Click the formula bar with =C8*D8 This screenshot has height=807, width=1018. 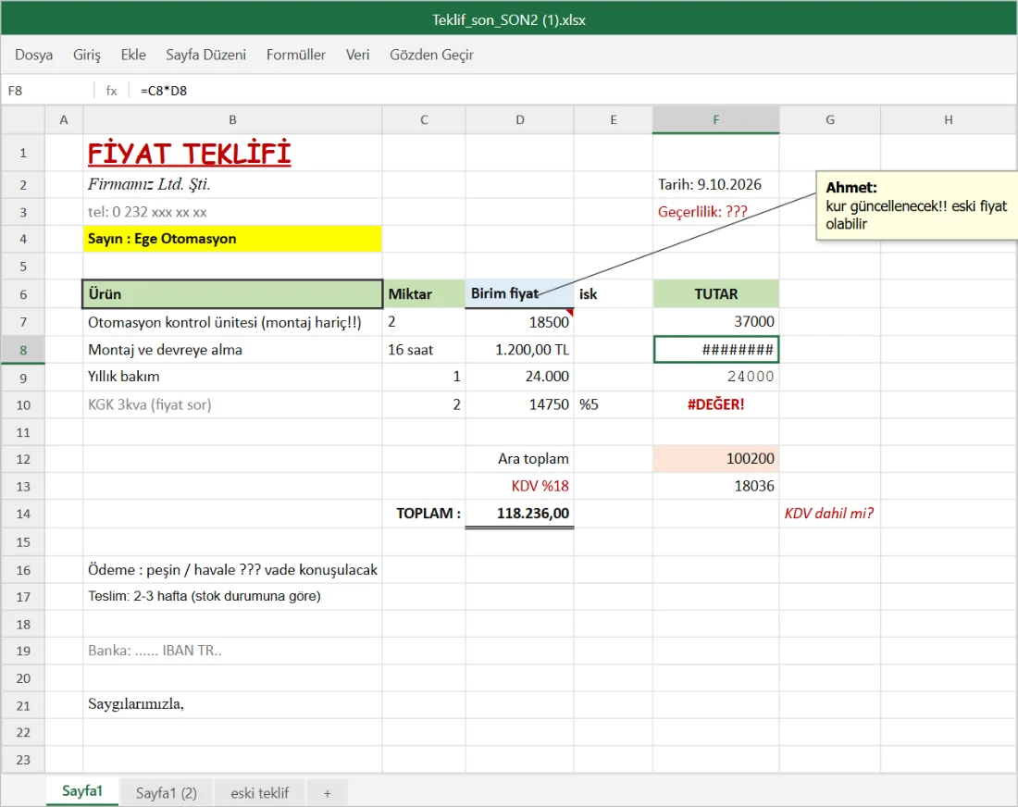click(x=571, y=91)
